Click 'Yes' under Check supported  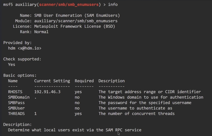click(x=11, y=64)
